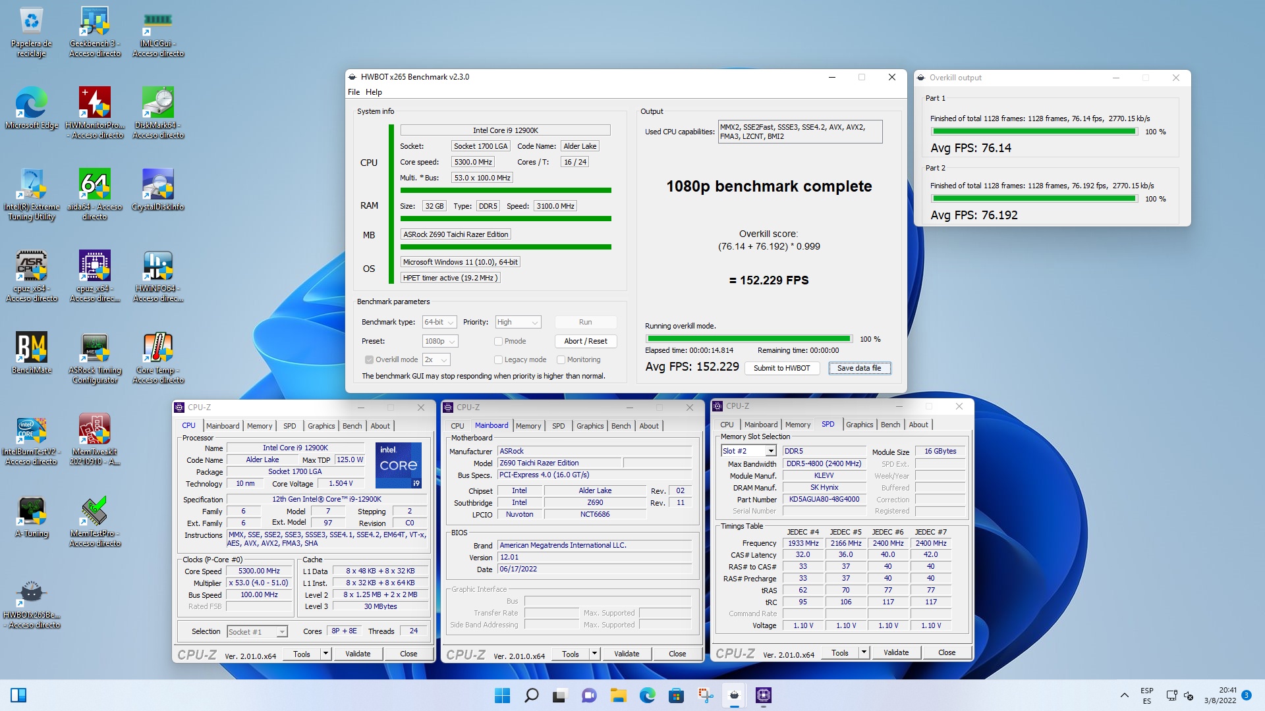Screen dimensions: 1265x711
Task: Open MemTestPro desktop shortcut
Action: (x=95, y=521)
